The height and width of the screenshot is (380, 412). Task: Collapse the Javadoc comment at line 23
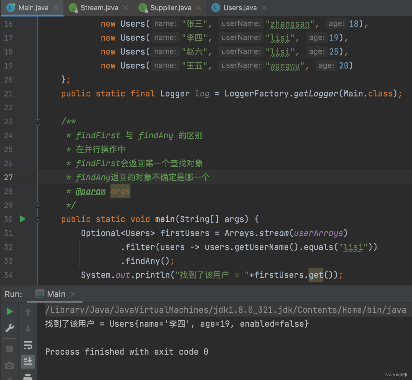coord(37,122)
